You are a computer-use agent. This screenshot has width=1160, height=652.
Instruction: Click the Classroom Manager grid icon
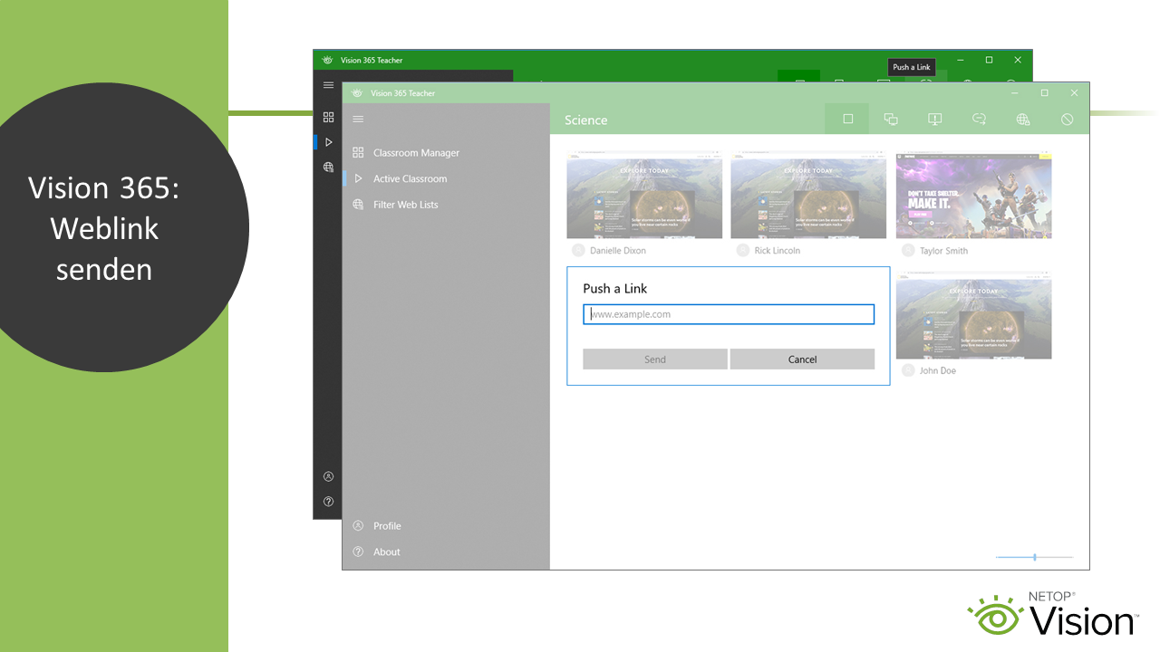point(358,153)
